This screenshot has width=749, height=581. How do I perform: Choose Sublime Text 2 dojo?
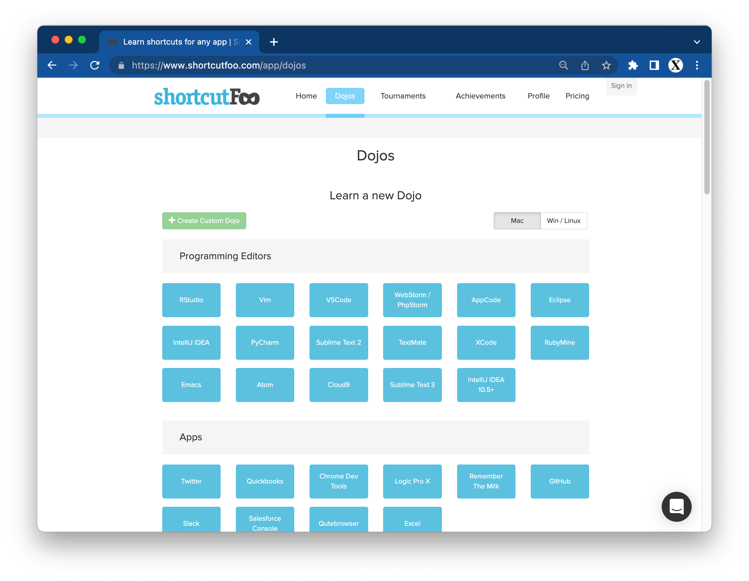pos(339,342)
